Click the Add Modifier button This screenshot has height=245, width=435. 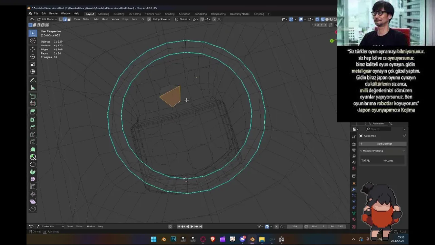tap(382, 144)
